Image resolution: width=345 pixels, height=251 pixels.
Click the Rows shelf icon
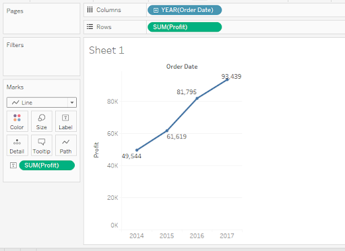click(x=90, y=27)
